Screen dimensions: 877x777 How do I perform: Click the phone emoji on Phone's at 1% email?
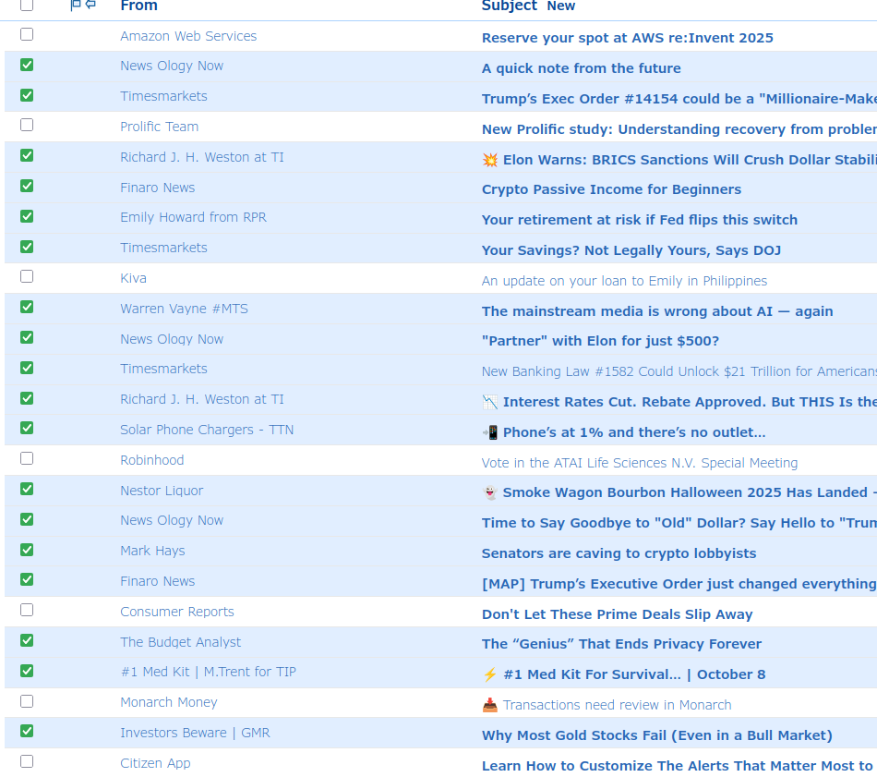click(x=490, y=432)
